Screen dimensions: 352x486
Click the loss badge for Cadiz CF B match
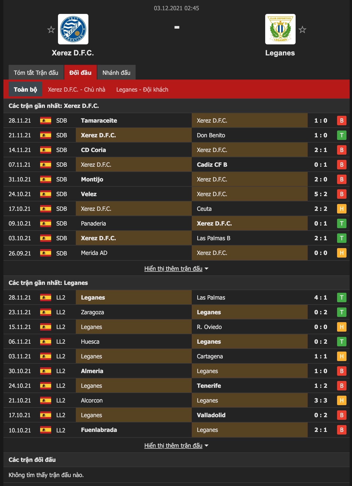(x=342, y=165)
